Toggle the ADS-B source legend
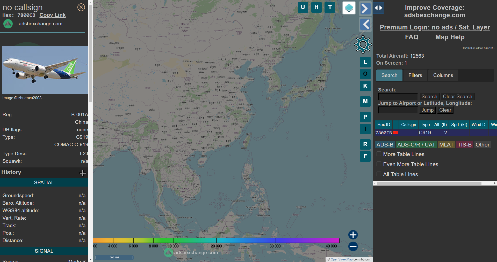The width and height of the screenshot is (497, 262). pyautogui.click(x=385, y=145)
